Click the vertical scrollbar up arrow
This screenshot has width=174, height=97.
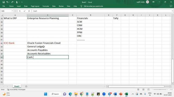173,15
